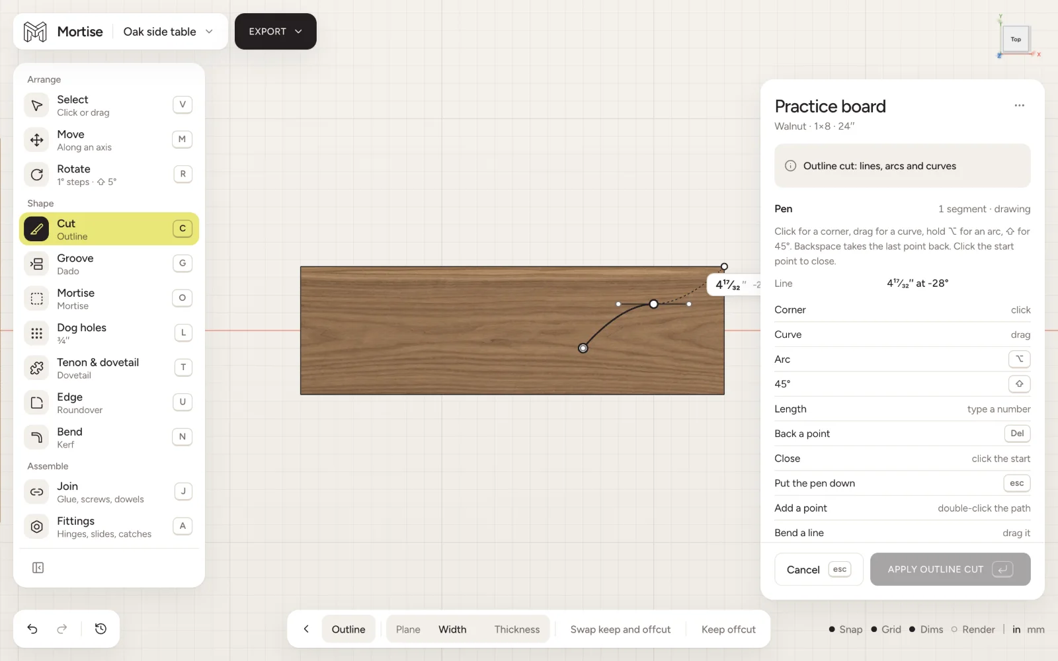Enable Render mode

pyautogui.click(x=973, y=629)
